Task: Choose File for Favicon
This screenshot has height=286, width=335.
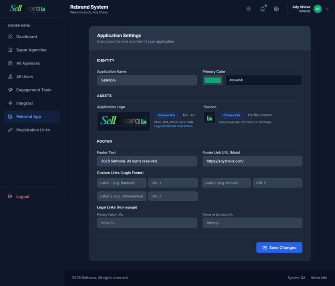Action: (232, 115)
